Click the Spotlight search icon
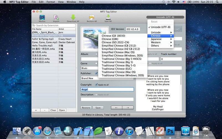The height and width of the screenshot is (139, 222). pyautogui.click(x=217, y=2)
